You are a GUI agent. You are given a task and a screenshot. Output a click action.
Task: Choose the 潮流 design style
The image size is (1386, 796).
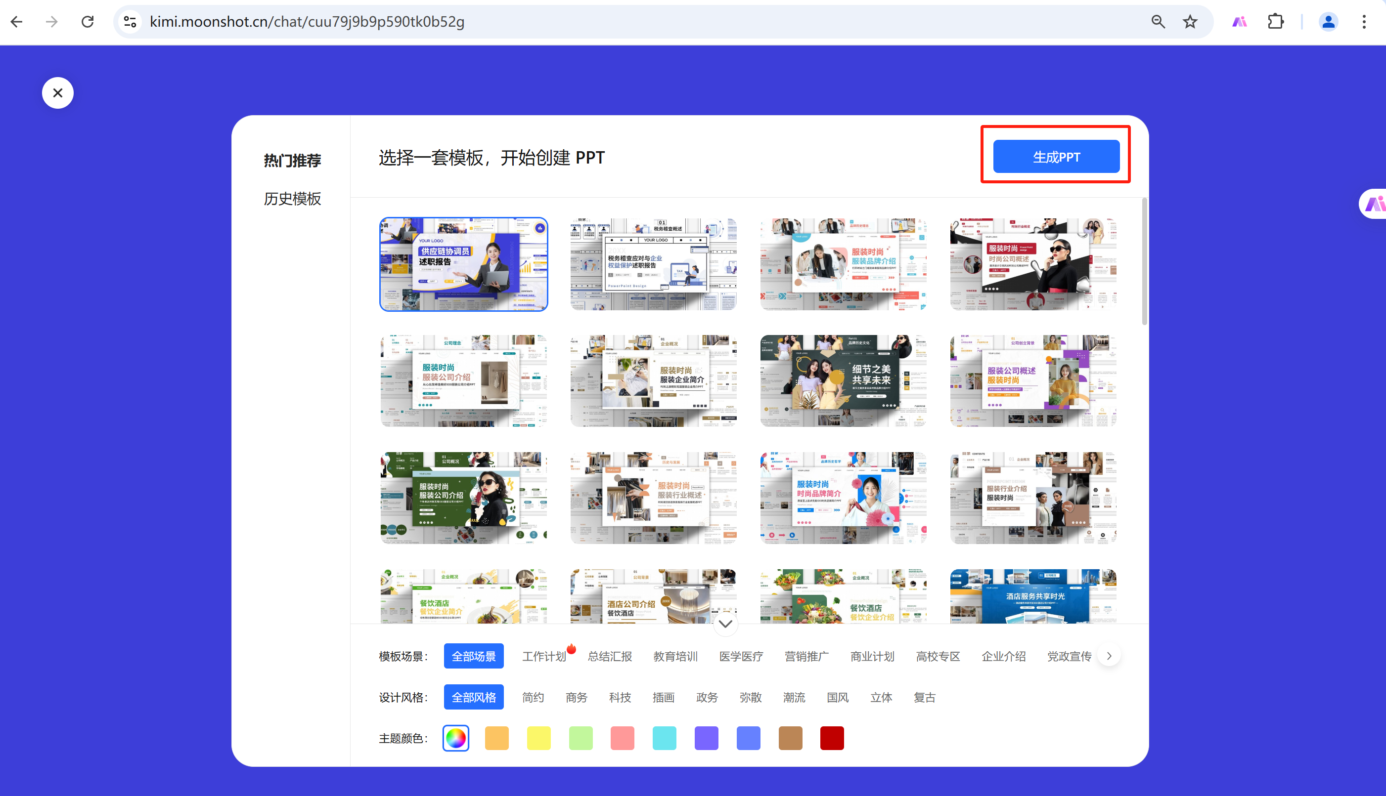click(794, 697)
